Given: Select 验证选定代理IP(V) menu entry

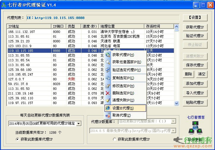Looking at the screenshot, I should pyautogui.click(x=125, y=70).
